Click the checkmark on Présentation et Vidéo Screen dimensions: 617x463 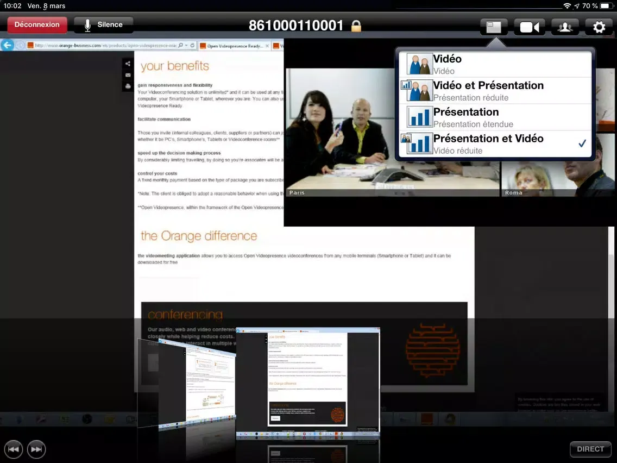582,143
